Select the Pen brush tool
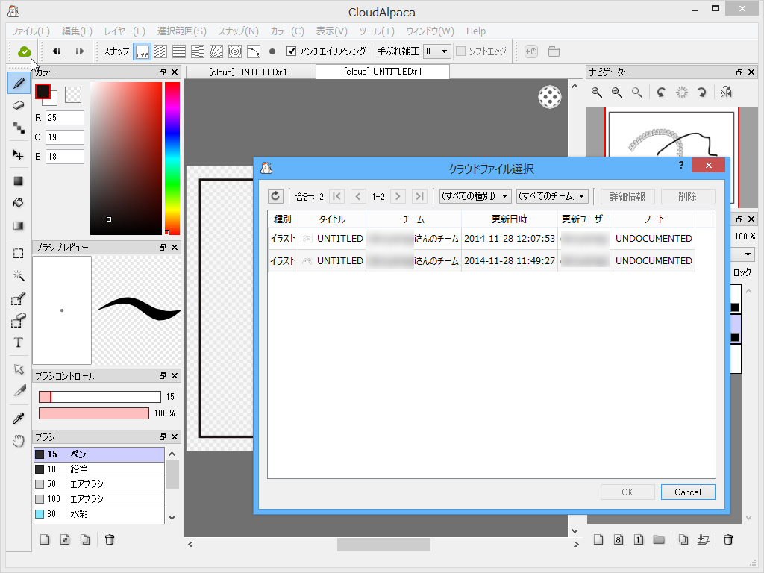Screen dimensions: 764x573 click(19, 83)
